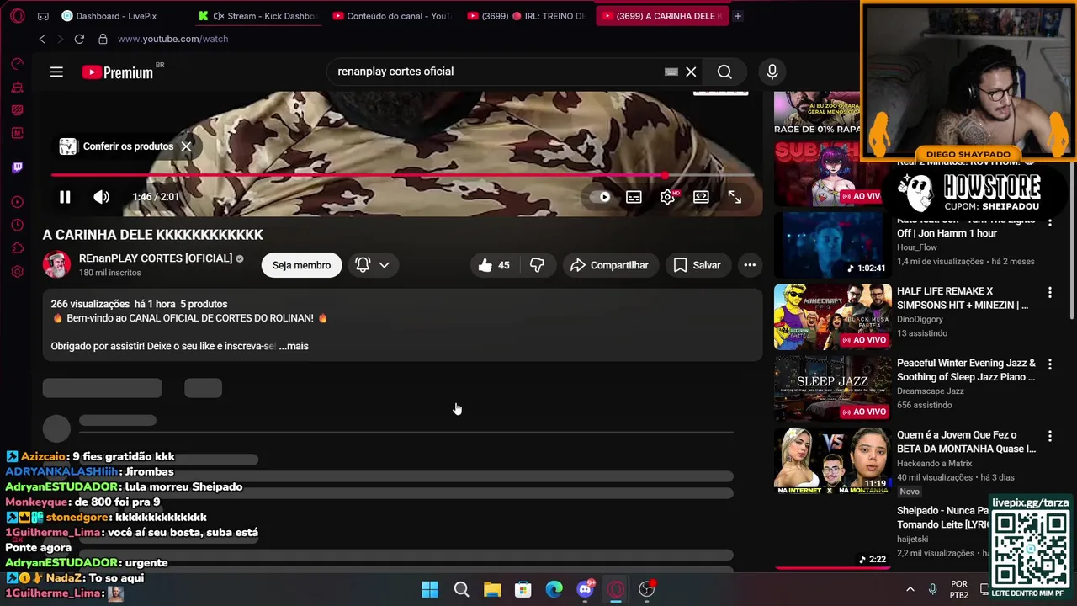
Task: Mute the video volume
Action: click(x=102, y=197)
